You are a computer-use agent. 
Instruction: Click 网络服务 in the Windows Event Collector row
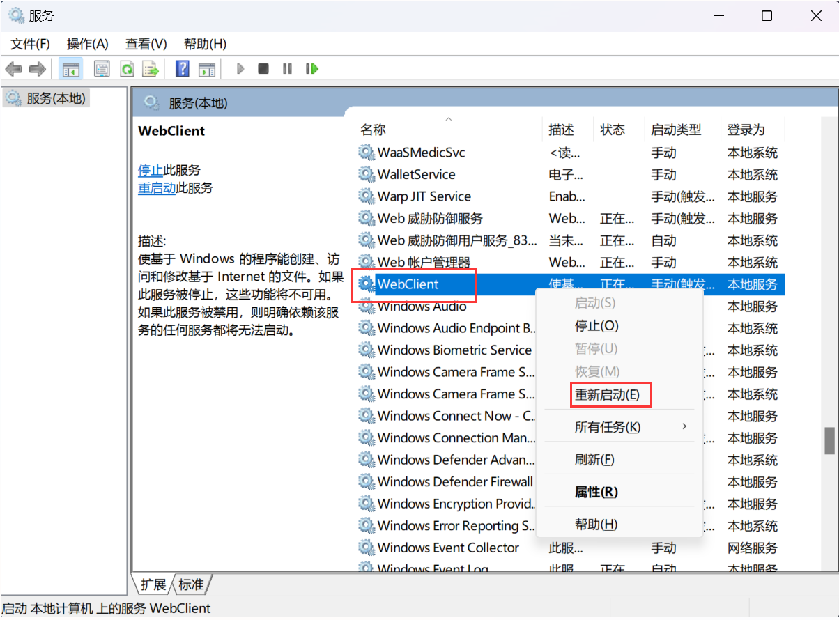tap(753, 548)
